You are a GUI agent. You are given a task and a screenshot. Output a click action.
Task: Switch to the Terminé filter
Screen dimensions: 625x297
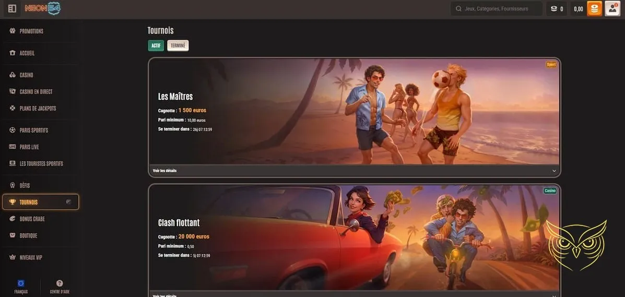pyautogui.click(x=178, y=46)
